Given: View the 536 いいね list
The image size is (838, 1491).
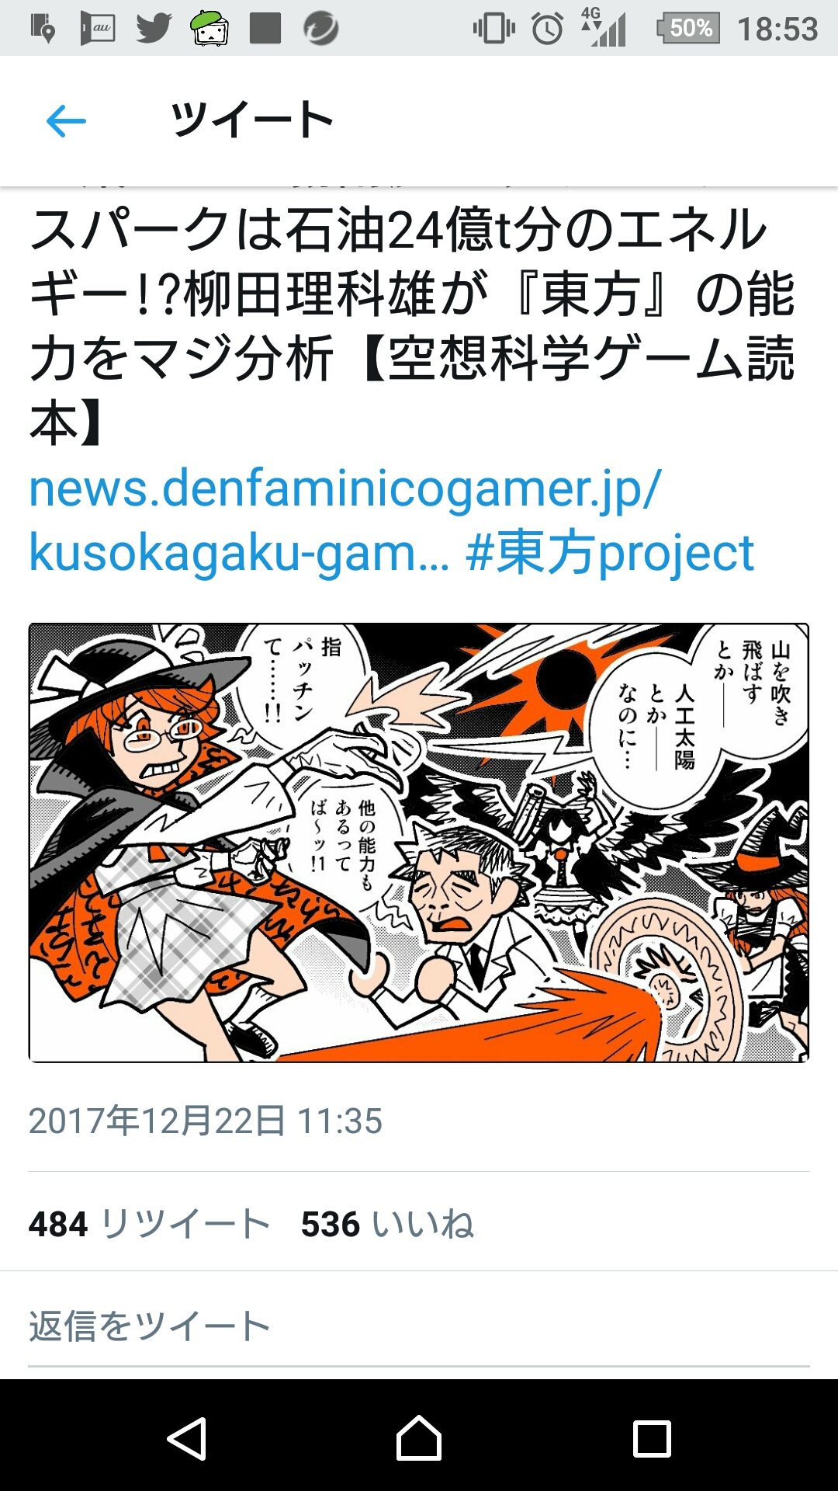Looking at the screenshot, I should (x=387, y=1224).
